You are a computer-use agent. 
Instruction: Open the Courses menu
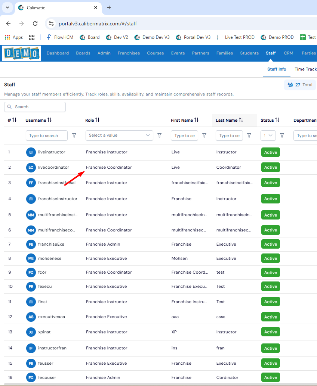point(155,53)
